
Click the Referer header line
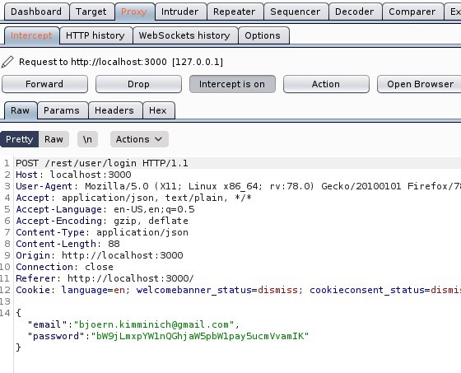pos(105,278)
